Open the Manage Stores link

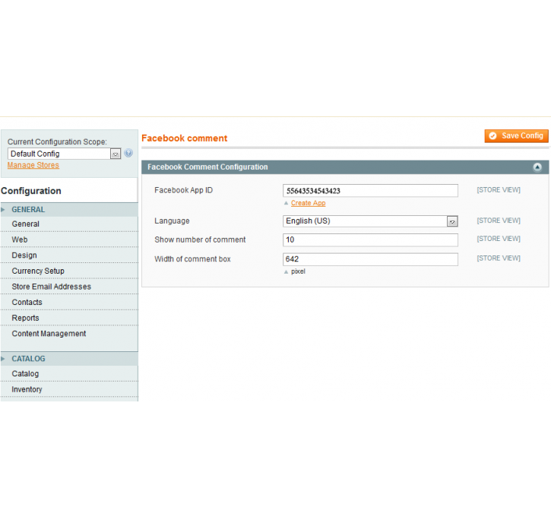[33, 165]
